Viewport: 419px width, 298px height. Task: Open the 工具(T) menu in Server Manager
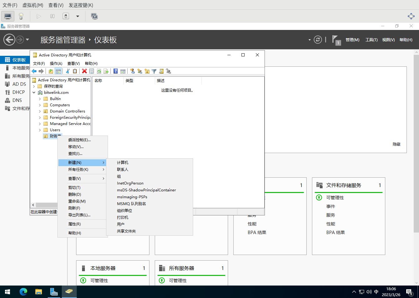click(x=372, y=40)
